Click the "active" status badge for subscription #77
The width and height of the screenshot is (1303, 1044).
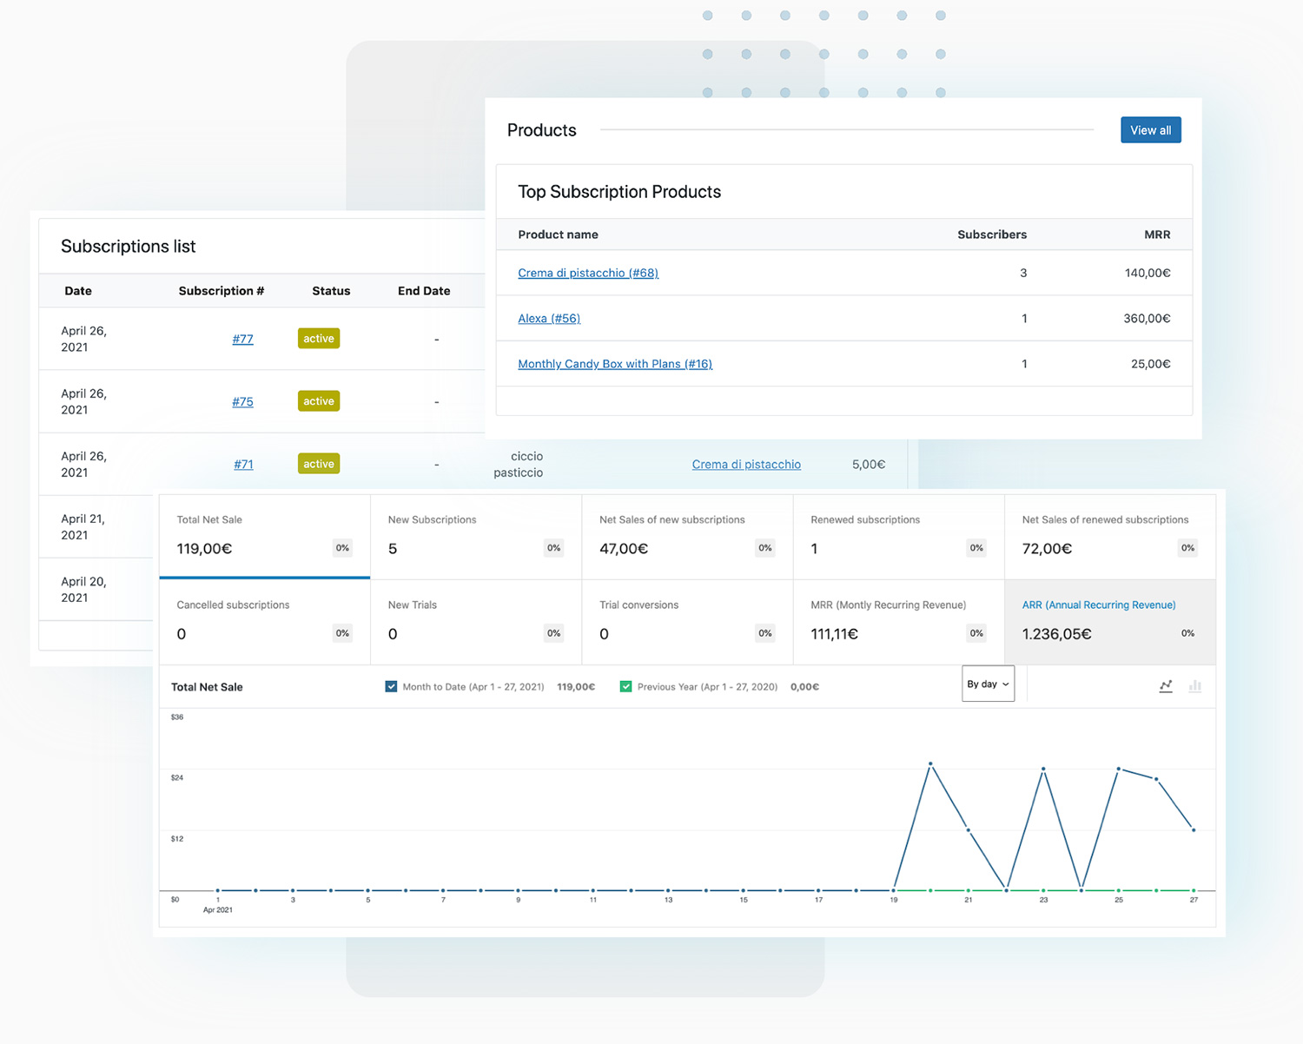coord(318,338)
